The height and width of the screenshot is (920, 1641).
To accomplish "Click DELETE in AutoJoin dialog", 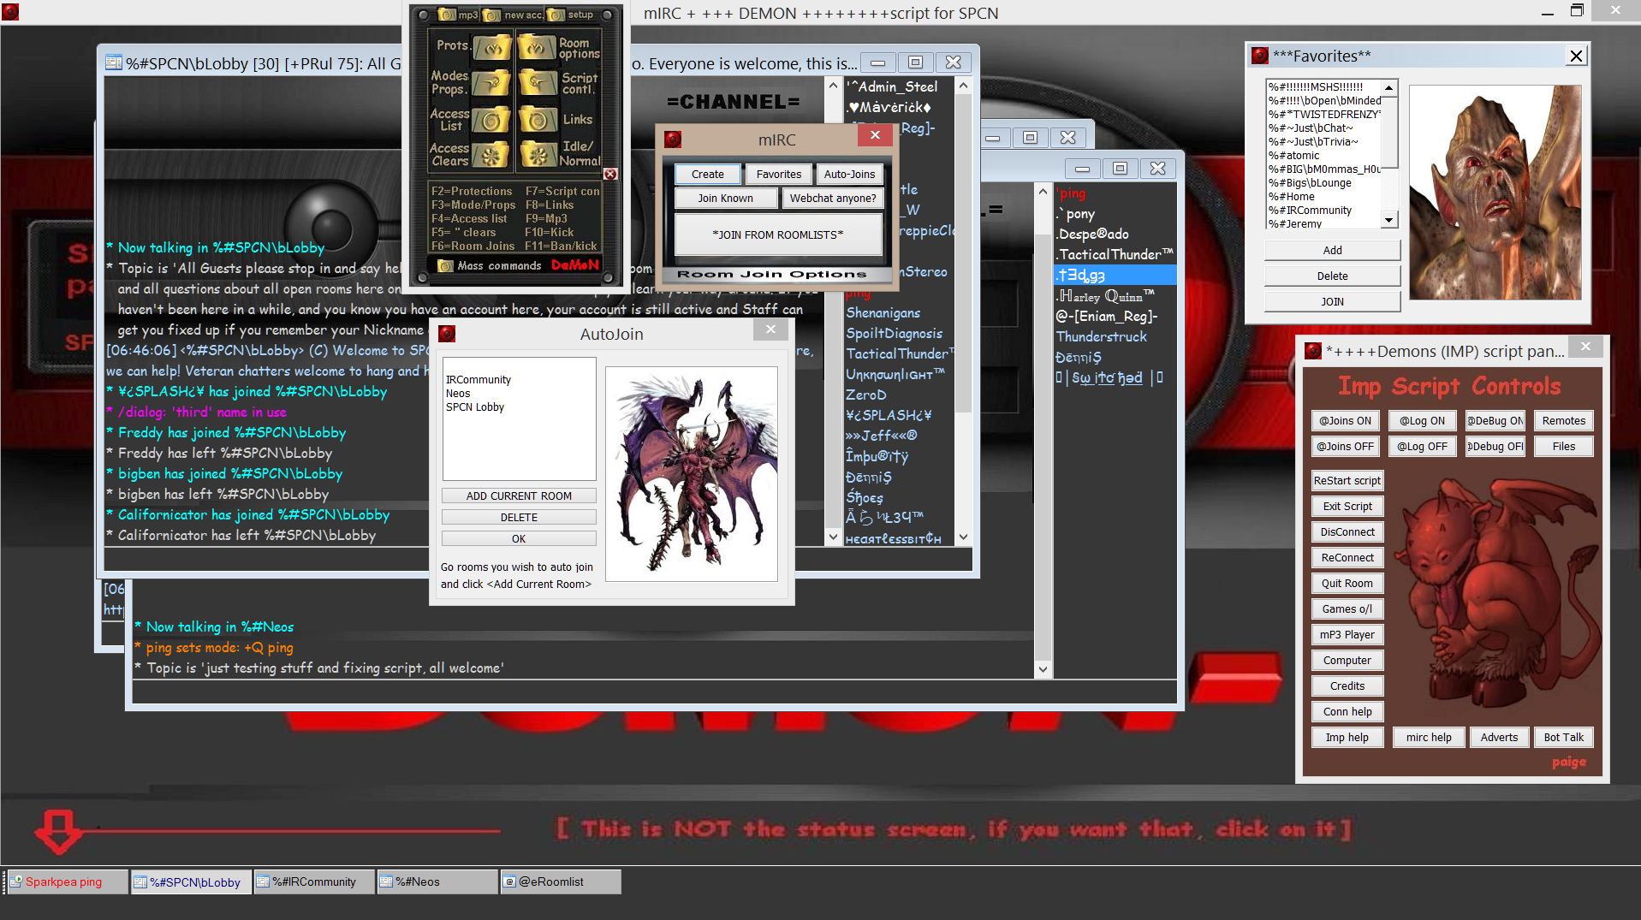I will click(519, 517).
